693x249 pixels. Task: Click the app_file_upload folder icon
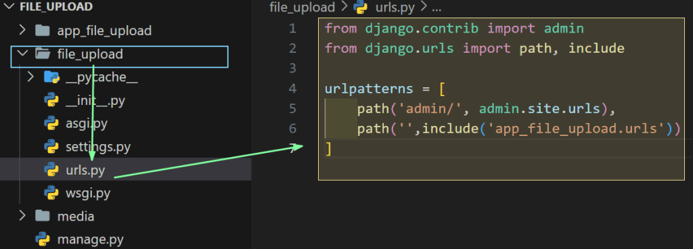(42, 30)
